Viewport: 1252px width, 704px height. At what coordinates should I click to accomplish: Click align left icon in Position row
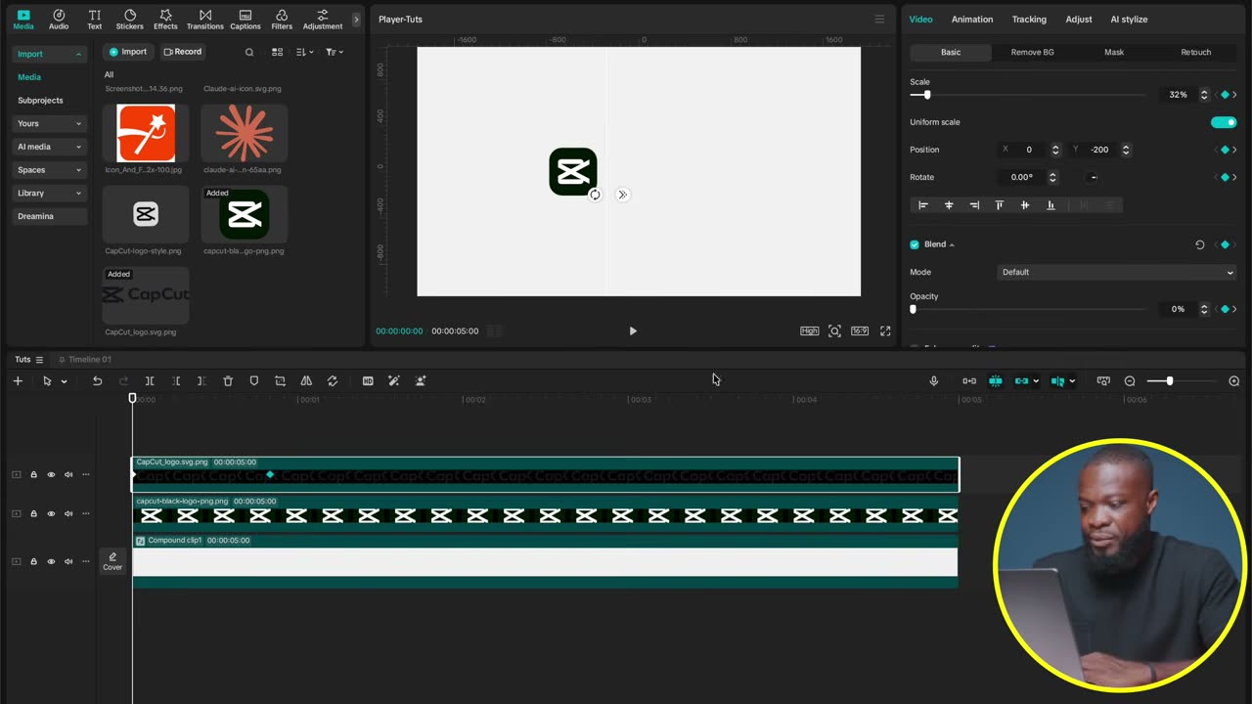922,205
